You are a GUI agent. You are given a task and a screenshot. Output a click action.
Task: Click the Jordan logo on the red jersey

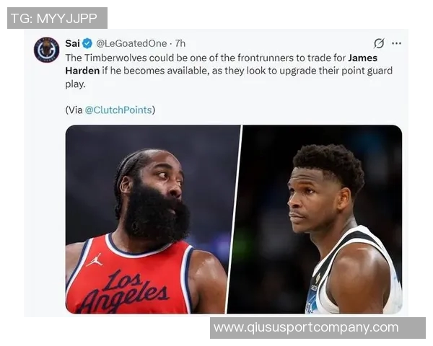click(95, 260)
